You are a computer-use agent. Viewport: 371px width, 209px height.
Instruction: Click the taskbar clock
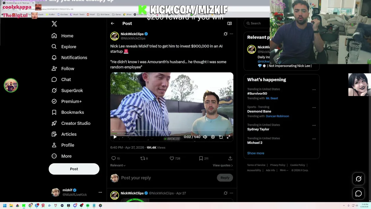[364, 206]
